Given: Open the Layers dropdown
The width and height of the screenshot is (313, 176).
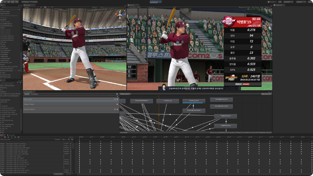Looking at the screenshot, I should [301, 2].
